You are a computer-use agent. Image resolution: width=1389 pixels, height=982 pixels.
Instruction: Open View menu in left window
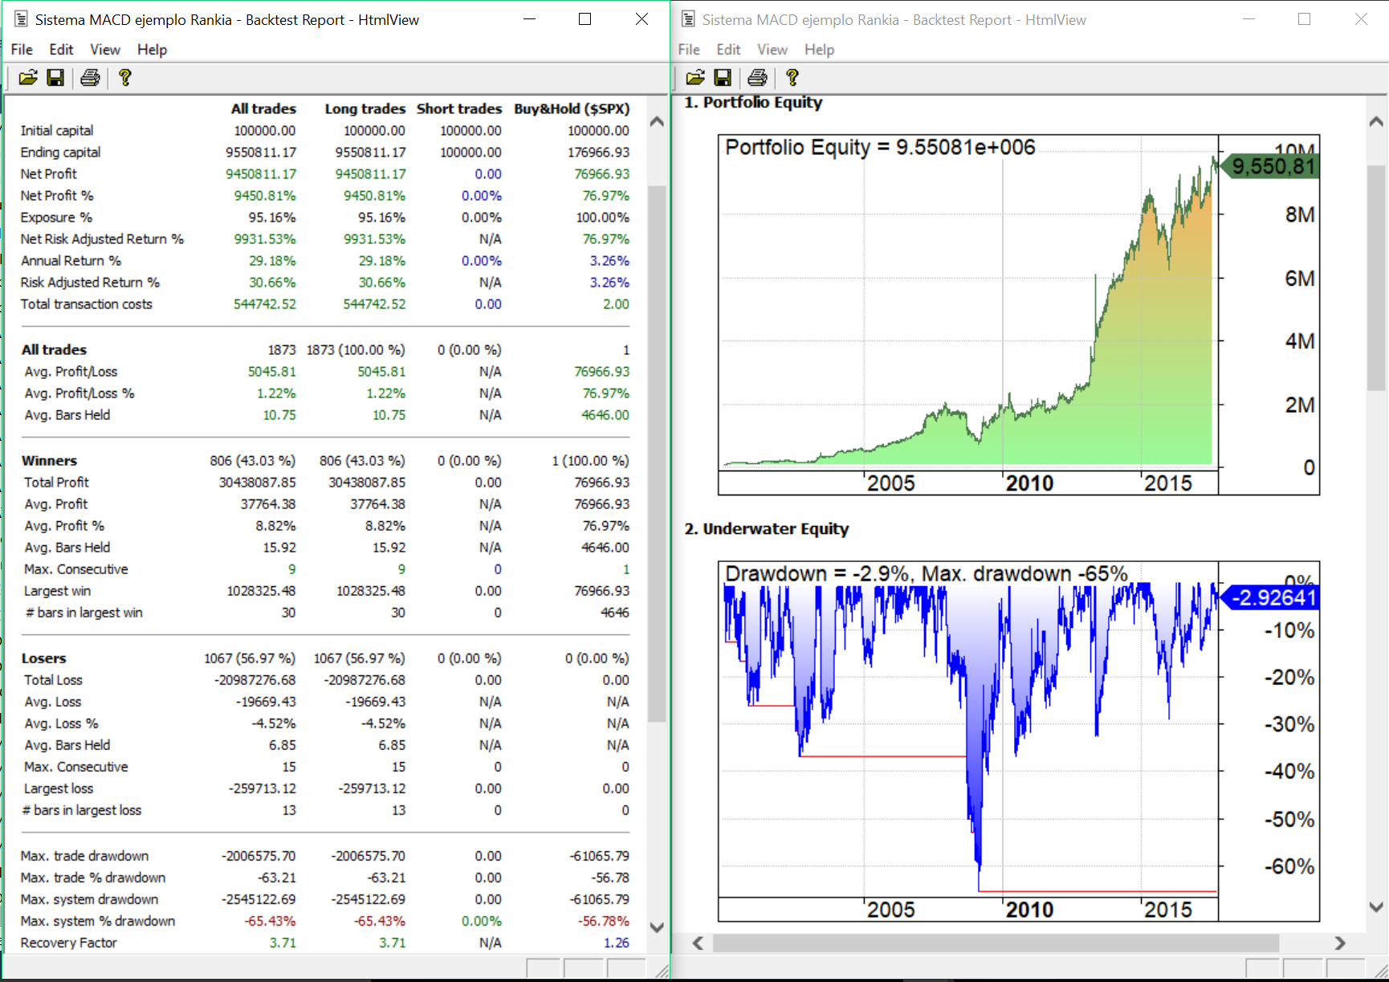[x=104, y=50]
